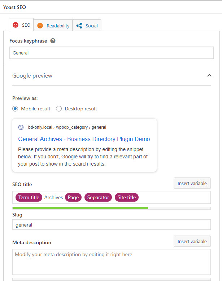Click into the Slug input field

click(112, 225)
